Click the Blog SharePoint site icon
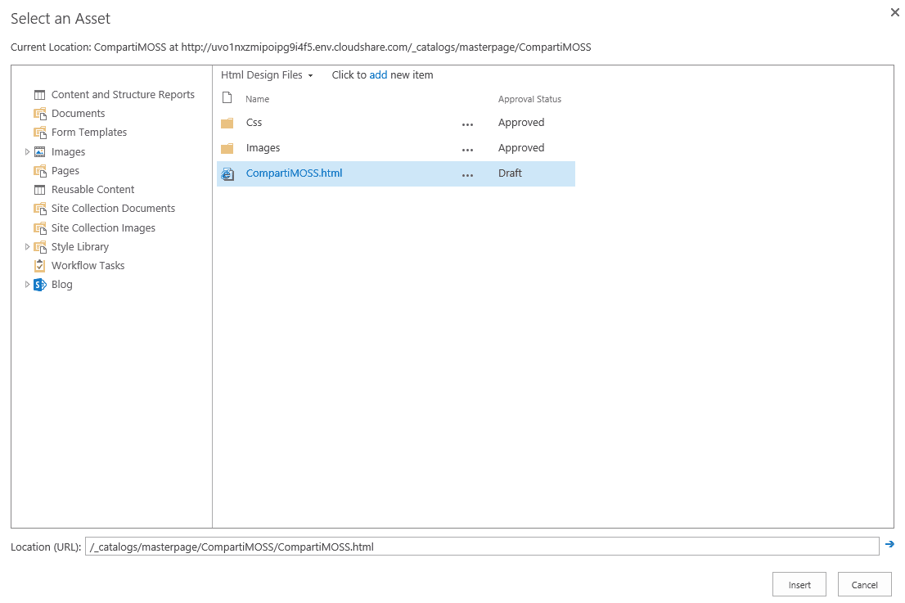Screen dimensions: 905x603 click(x=39, y=285)
